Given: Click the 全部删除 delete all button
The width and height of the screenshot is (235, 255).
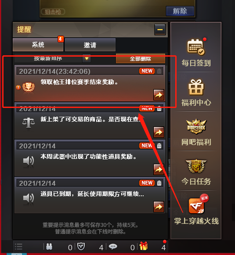Looking at the screenshot, I should (x=141, y=58).
